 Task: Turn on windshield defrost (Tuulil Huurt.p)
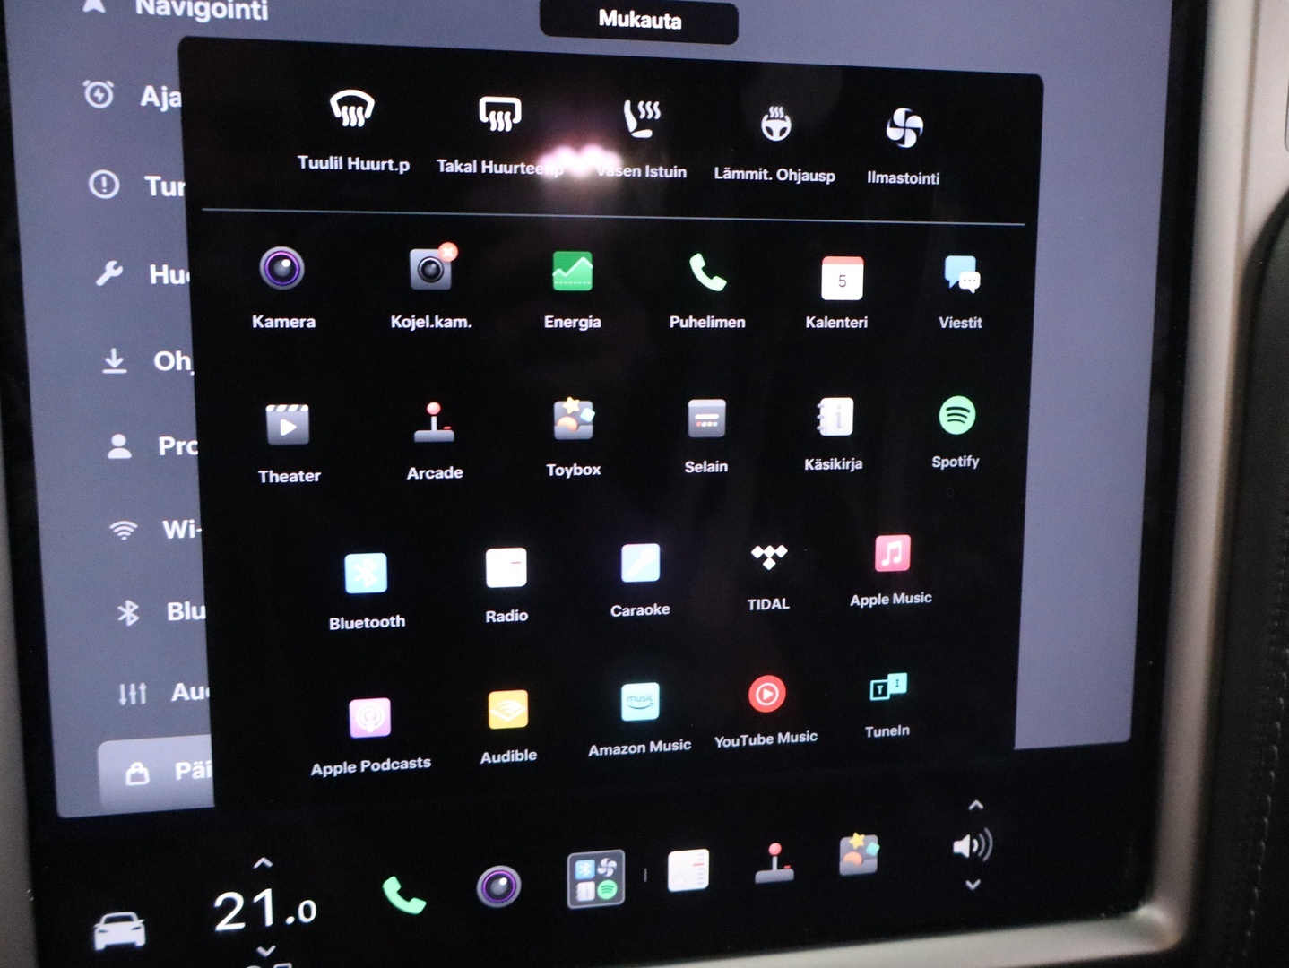pyautogui.click(x=352, y=131)
